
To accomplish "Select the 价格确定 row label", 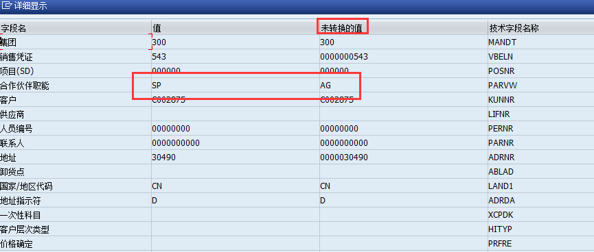I will tap(16, 244).
